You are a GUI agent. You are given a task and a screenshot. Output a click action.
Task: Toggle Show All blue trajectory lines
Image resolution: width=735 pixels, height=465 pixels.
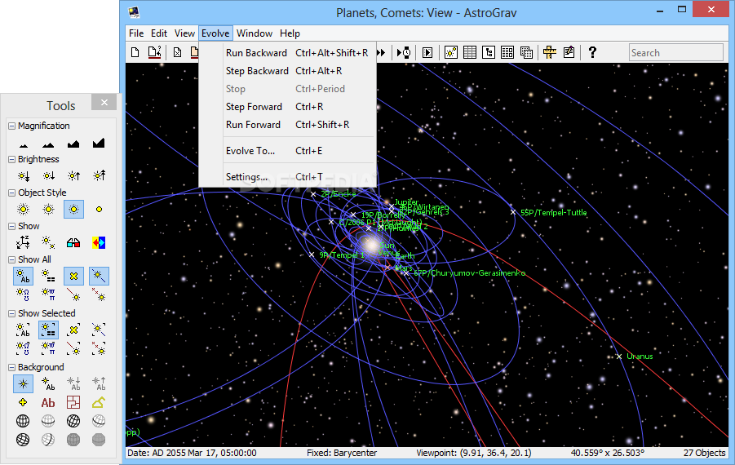click(99, 276)
